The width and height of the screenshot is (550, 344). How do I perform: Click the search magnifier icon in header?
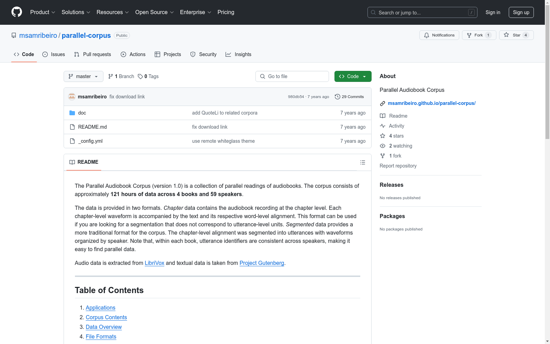click(x=373, y=12)
